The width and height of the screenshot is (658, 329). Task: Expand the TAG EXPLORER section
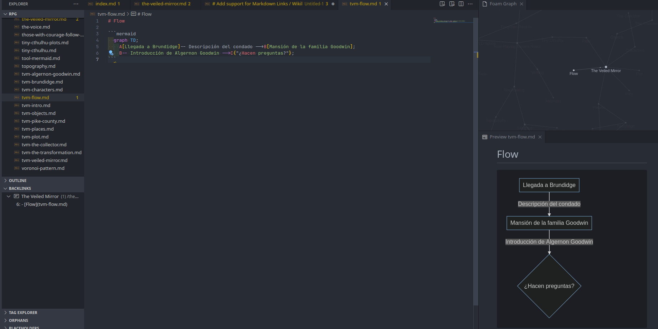click(x=5, y=312)
